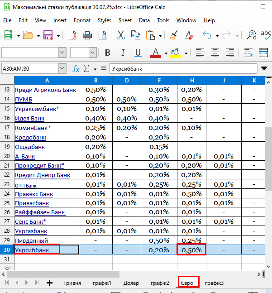Screen dimensions: 272x293
Task: Clear direct formatting
Action: click(x=189, y=35)
